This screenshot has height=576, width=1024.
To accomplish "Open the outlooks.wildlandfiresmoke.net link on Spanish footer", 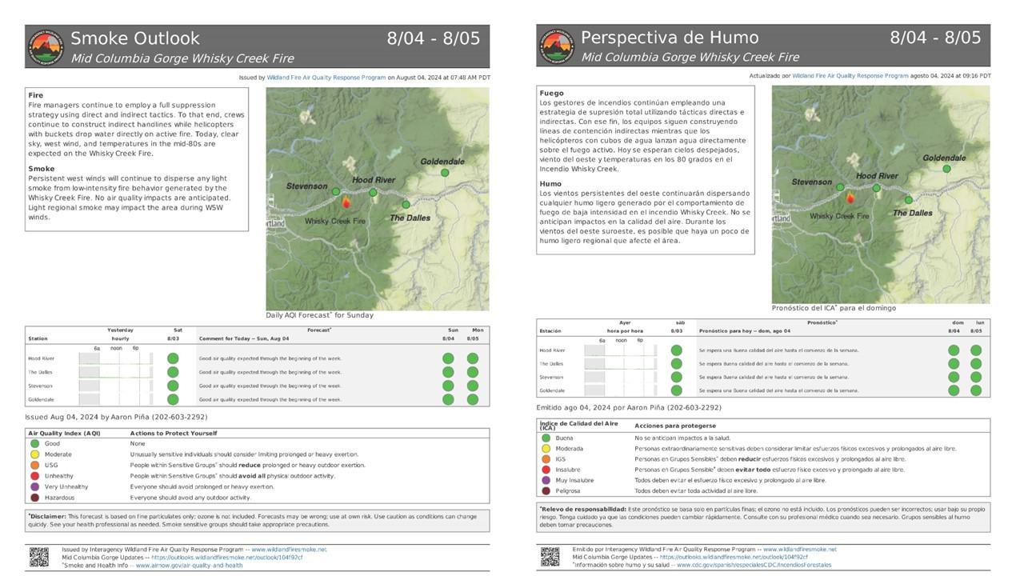I will [x=732, y=557].
